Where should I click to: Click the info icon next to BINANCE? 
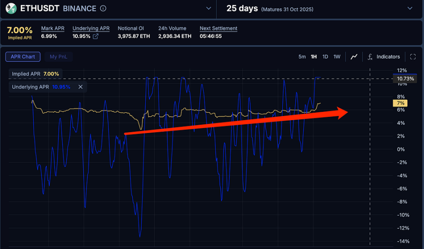[x=103, y=8]
